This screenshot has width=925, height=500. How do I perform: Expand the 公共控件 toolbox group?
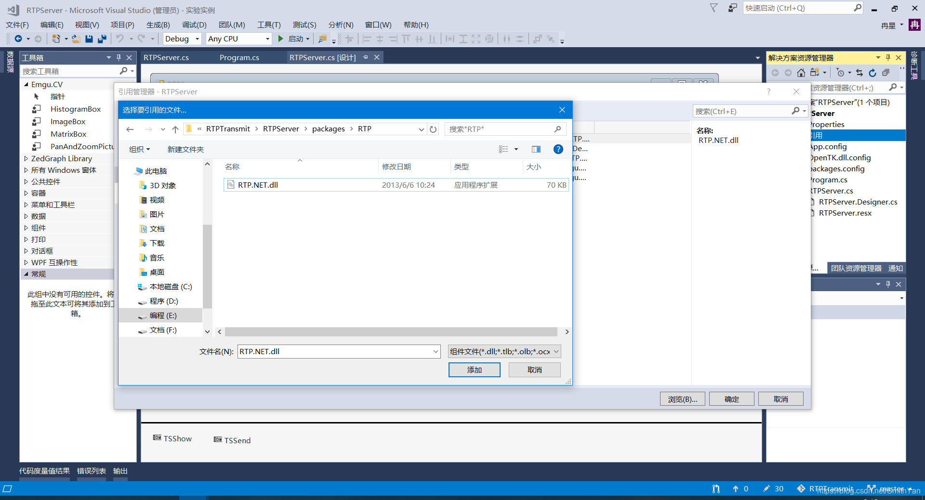click(x=26, y=181)
